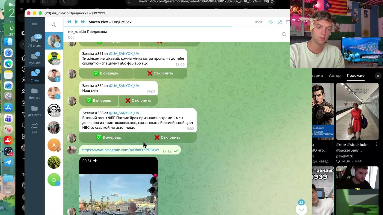The image size is (383, 215).
Task: Reject request #353 with Отклонить
Action: click(x=167, y=137)
